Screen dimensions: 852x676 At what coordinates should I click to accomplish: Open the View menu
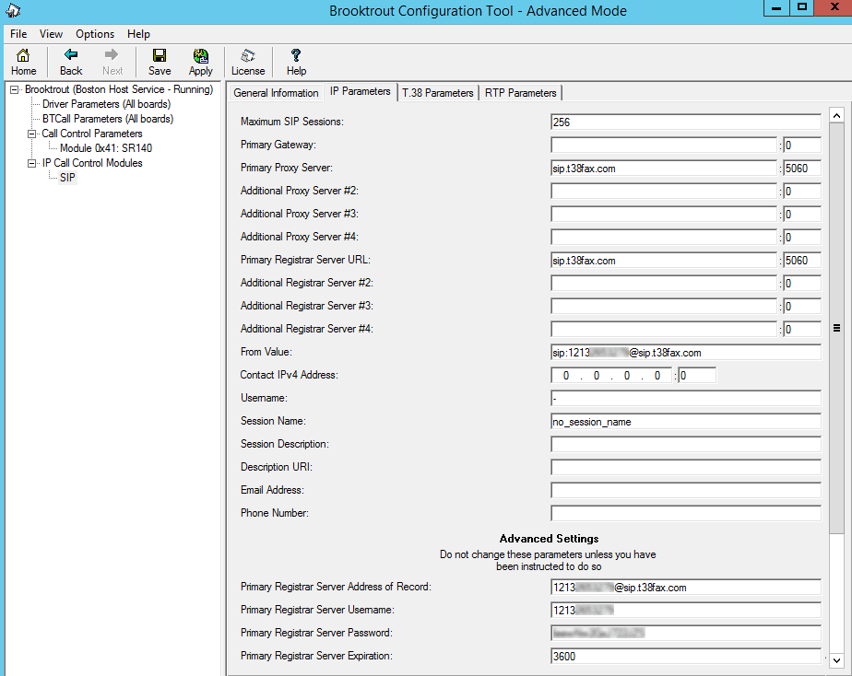pos(51,34)
